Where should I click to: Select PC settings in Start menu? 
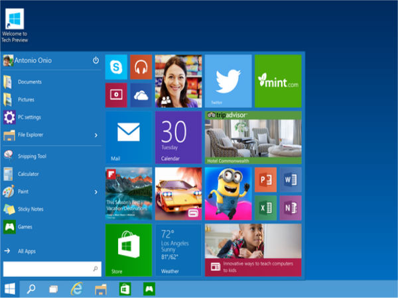(30, 117)
